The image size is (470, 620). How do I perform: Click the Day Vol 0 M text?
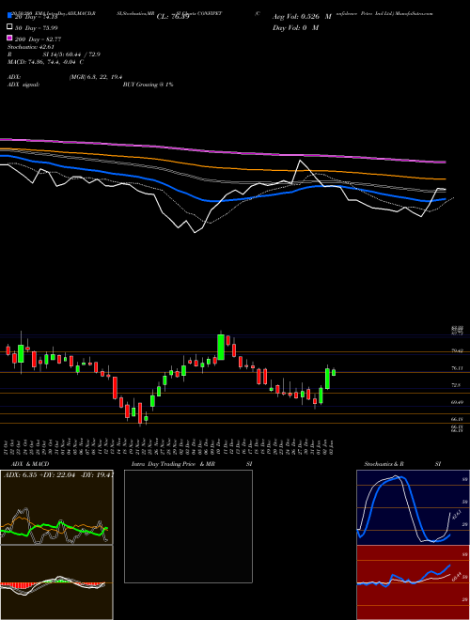coord(295,27)
